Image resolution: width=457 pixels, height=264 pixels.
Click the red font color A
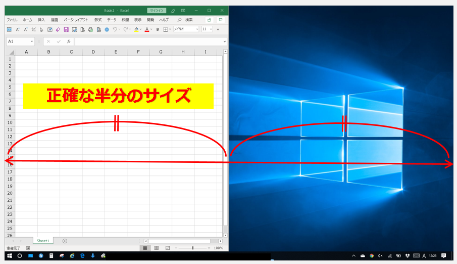(x=147, y=29)
